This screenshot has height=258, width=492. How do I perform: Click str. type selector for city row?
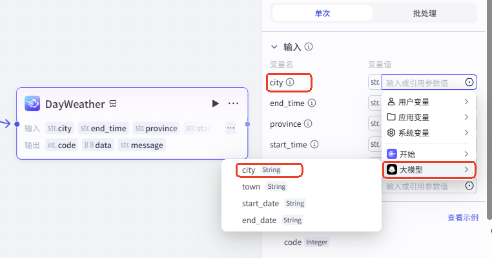click(x=375, y=82)
